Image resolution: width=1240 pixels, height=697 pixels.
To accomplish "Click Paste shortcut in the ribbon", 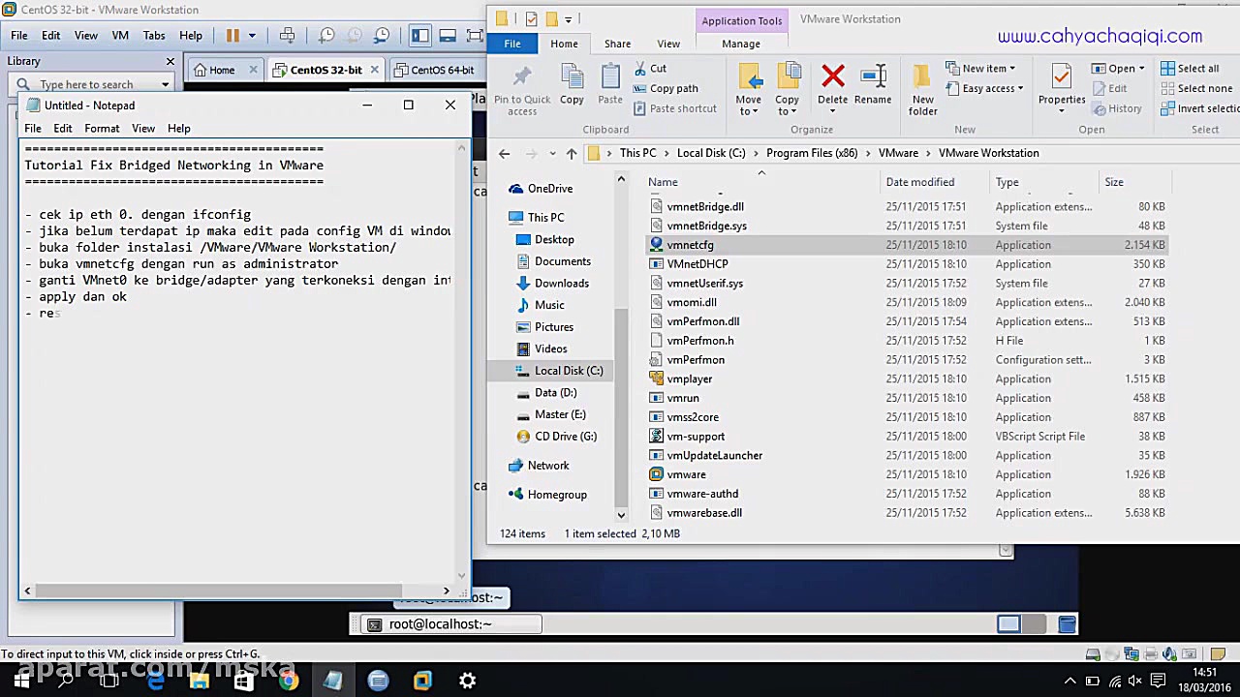I will click(x=674, y=108).
